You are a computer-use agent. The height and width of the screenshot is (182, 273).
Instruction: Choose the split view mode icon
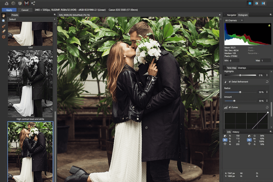(257, 3)
